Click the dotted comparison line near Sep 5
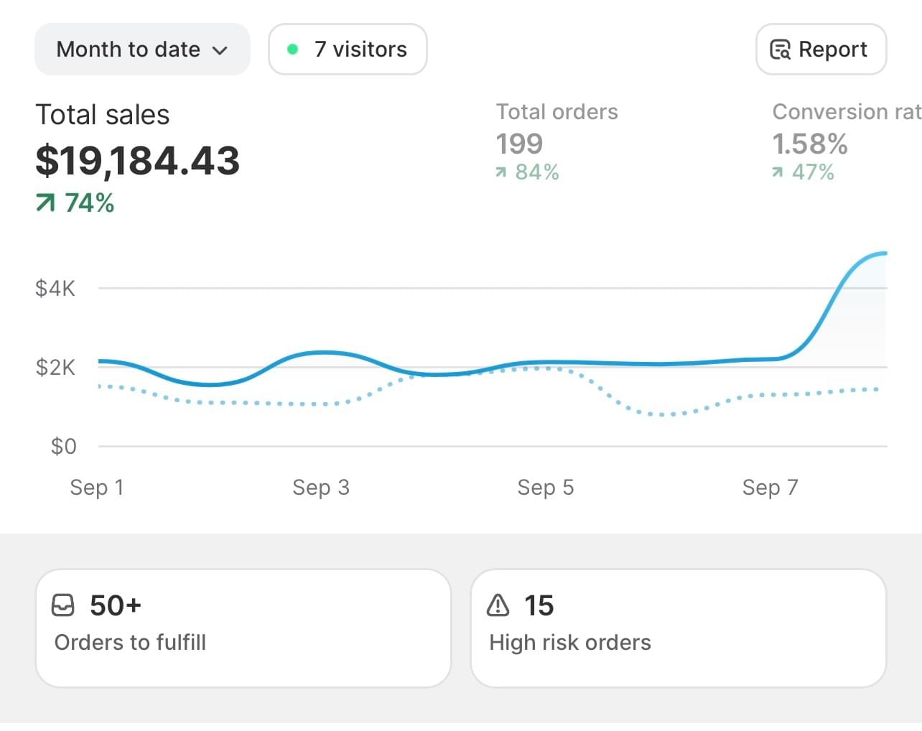 pos(546,368)
